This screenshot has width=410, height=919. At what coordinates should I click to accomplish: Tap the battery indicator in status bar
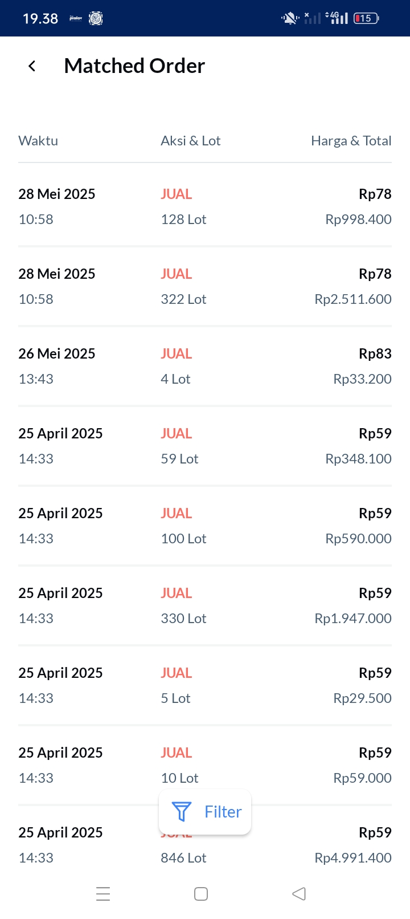(366, 18)
